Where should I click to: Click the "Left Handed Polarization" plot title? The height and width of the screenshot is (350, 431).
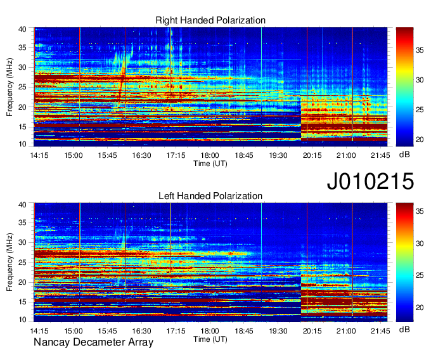point(210,196)
